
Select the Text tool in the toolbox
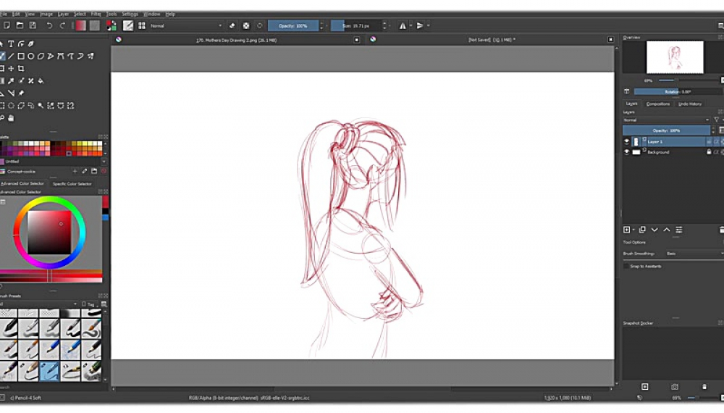(x=12, y=43)
